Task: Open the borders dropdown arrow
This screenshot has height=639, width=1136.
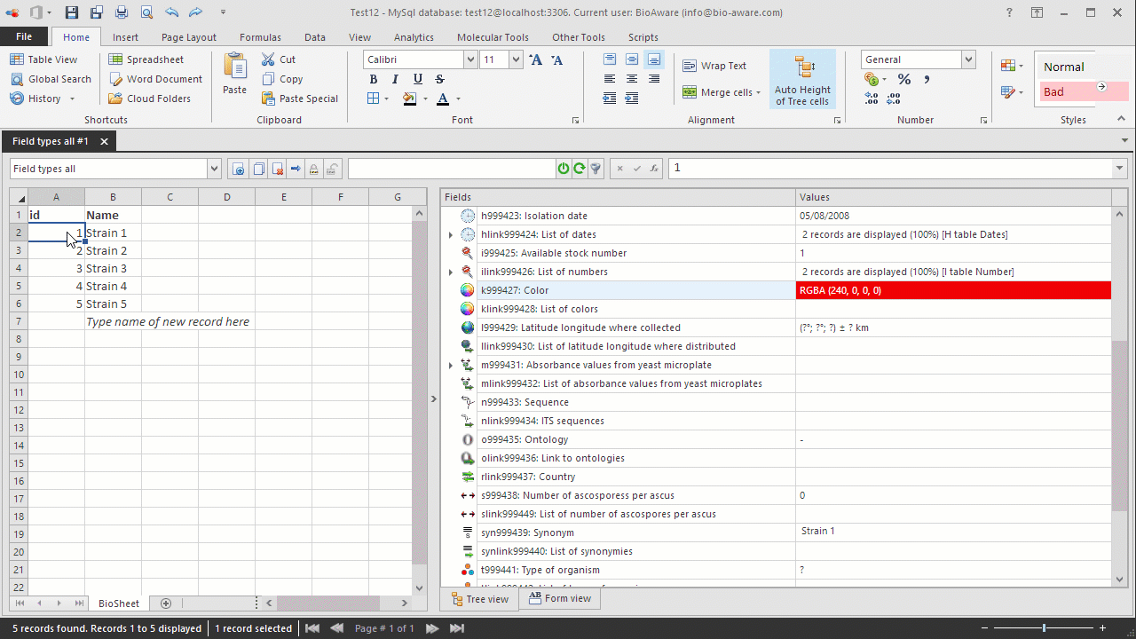Action: pos(386,99)
